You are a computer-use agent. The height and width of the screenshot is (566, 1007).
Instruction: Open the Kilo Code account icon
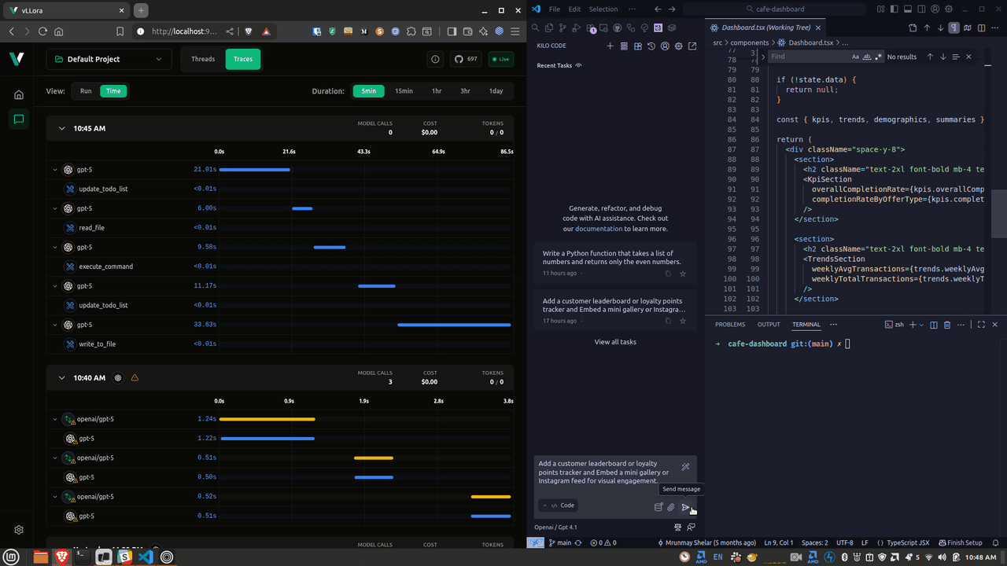pyautogui.click(x=666, y=46)
